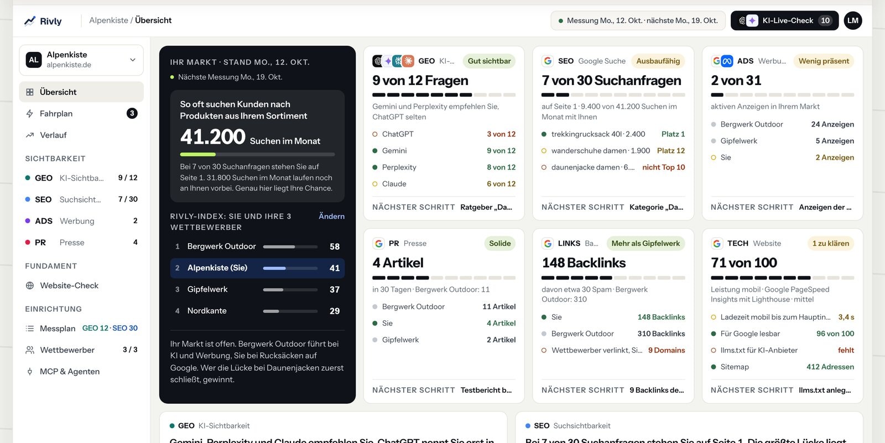This screenshot has height=443, width=885.
Task: Click the Übersicht grid icon
Action: tap(30, 92)
